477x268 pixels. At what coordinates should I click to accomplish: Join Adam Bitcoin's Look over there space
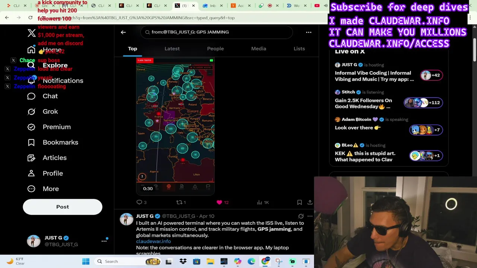[389, 127]
